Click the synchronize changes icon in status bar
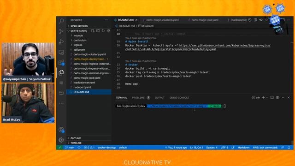 tap(79, 148)
